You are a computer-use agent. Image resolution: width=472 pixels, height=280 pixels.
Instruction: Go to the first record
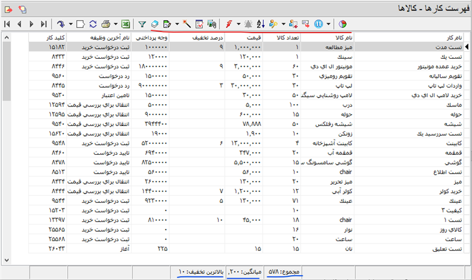[7, 24]
